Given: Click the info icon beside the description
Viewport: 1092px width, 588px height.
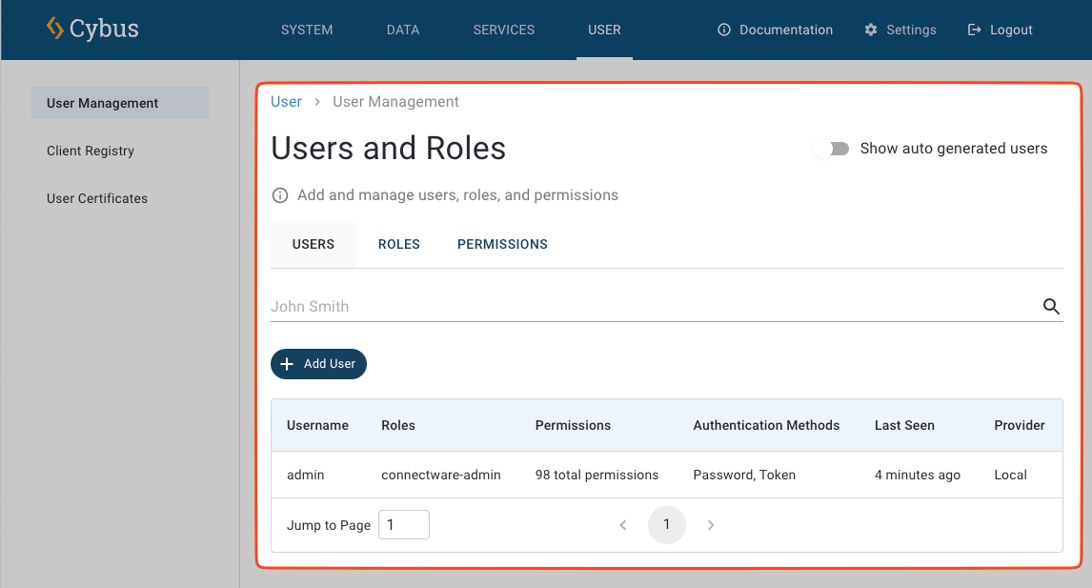Looking at the screenshot, I should (x=280, y=195).
